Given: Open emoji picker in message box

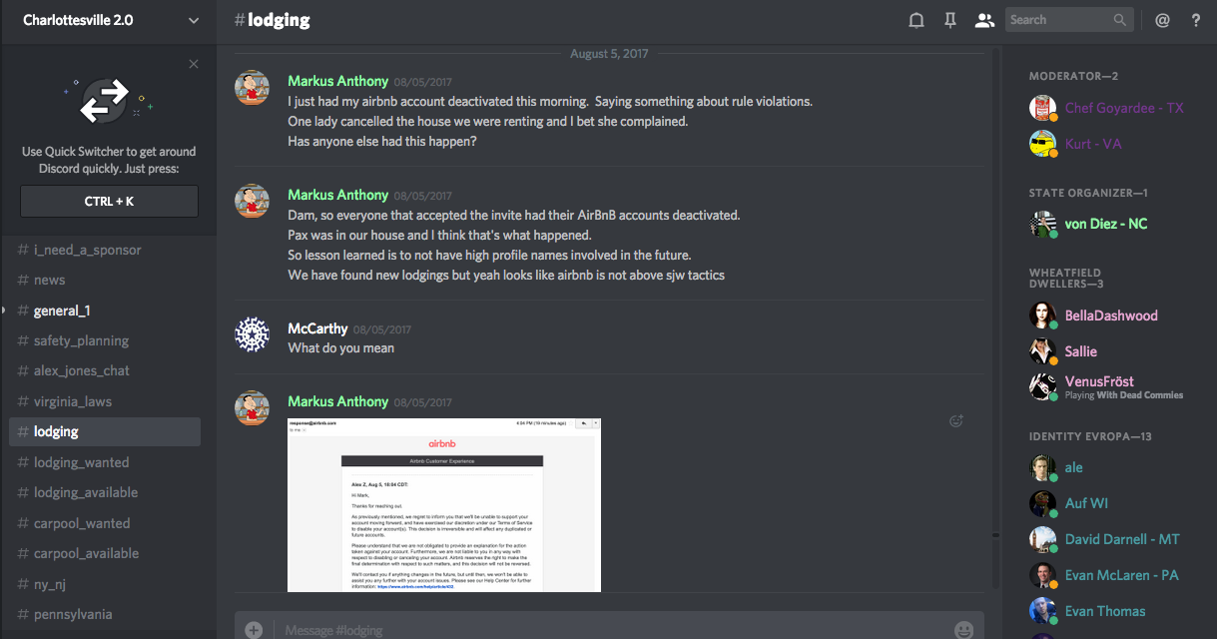Looking at the screenshot, I should [963, 630].
